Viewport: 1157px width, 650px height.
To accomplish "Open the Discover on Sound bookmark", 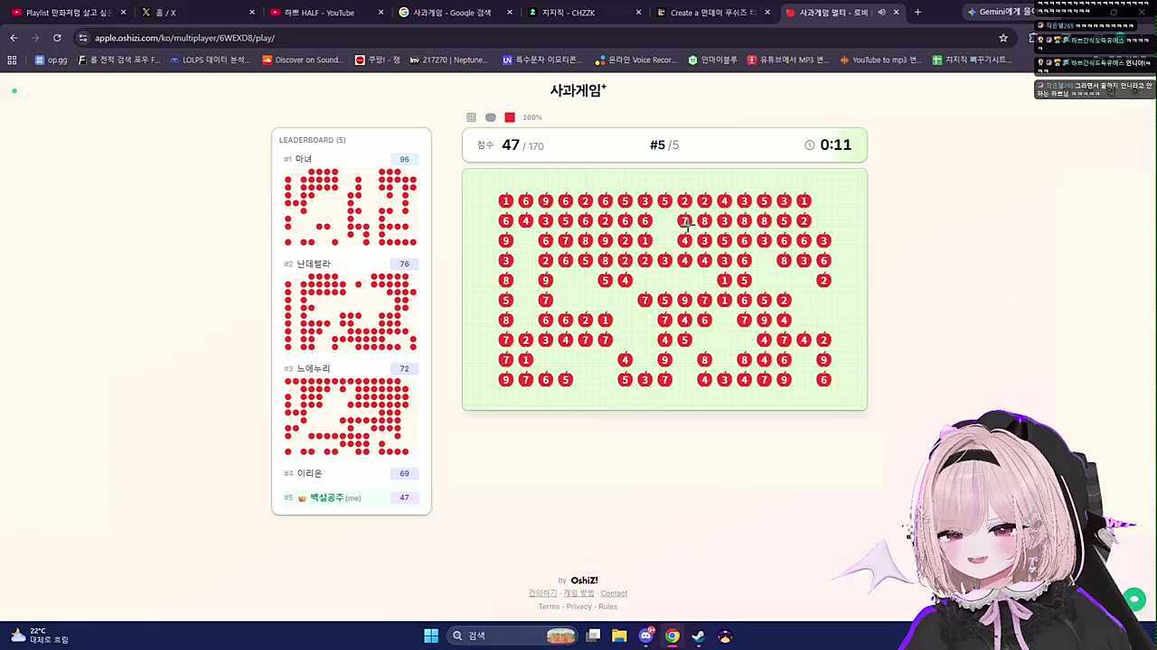I will coord(302,60).
